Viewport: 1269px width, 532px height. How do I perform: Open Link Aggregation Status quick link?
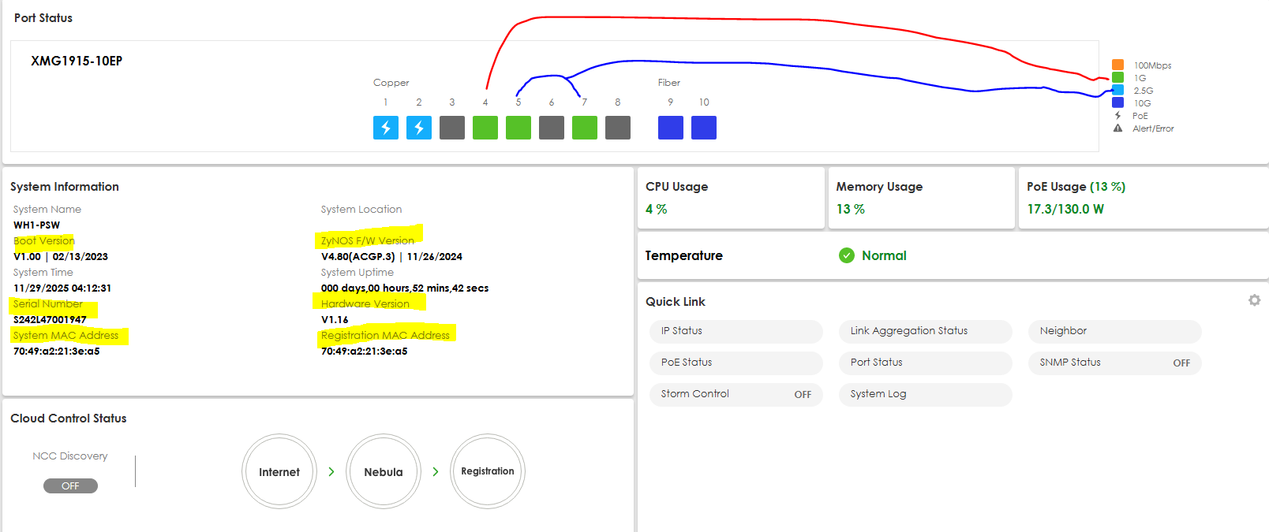pos(925,331)
